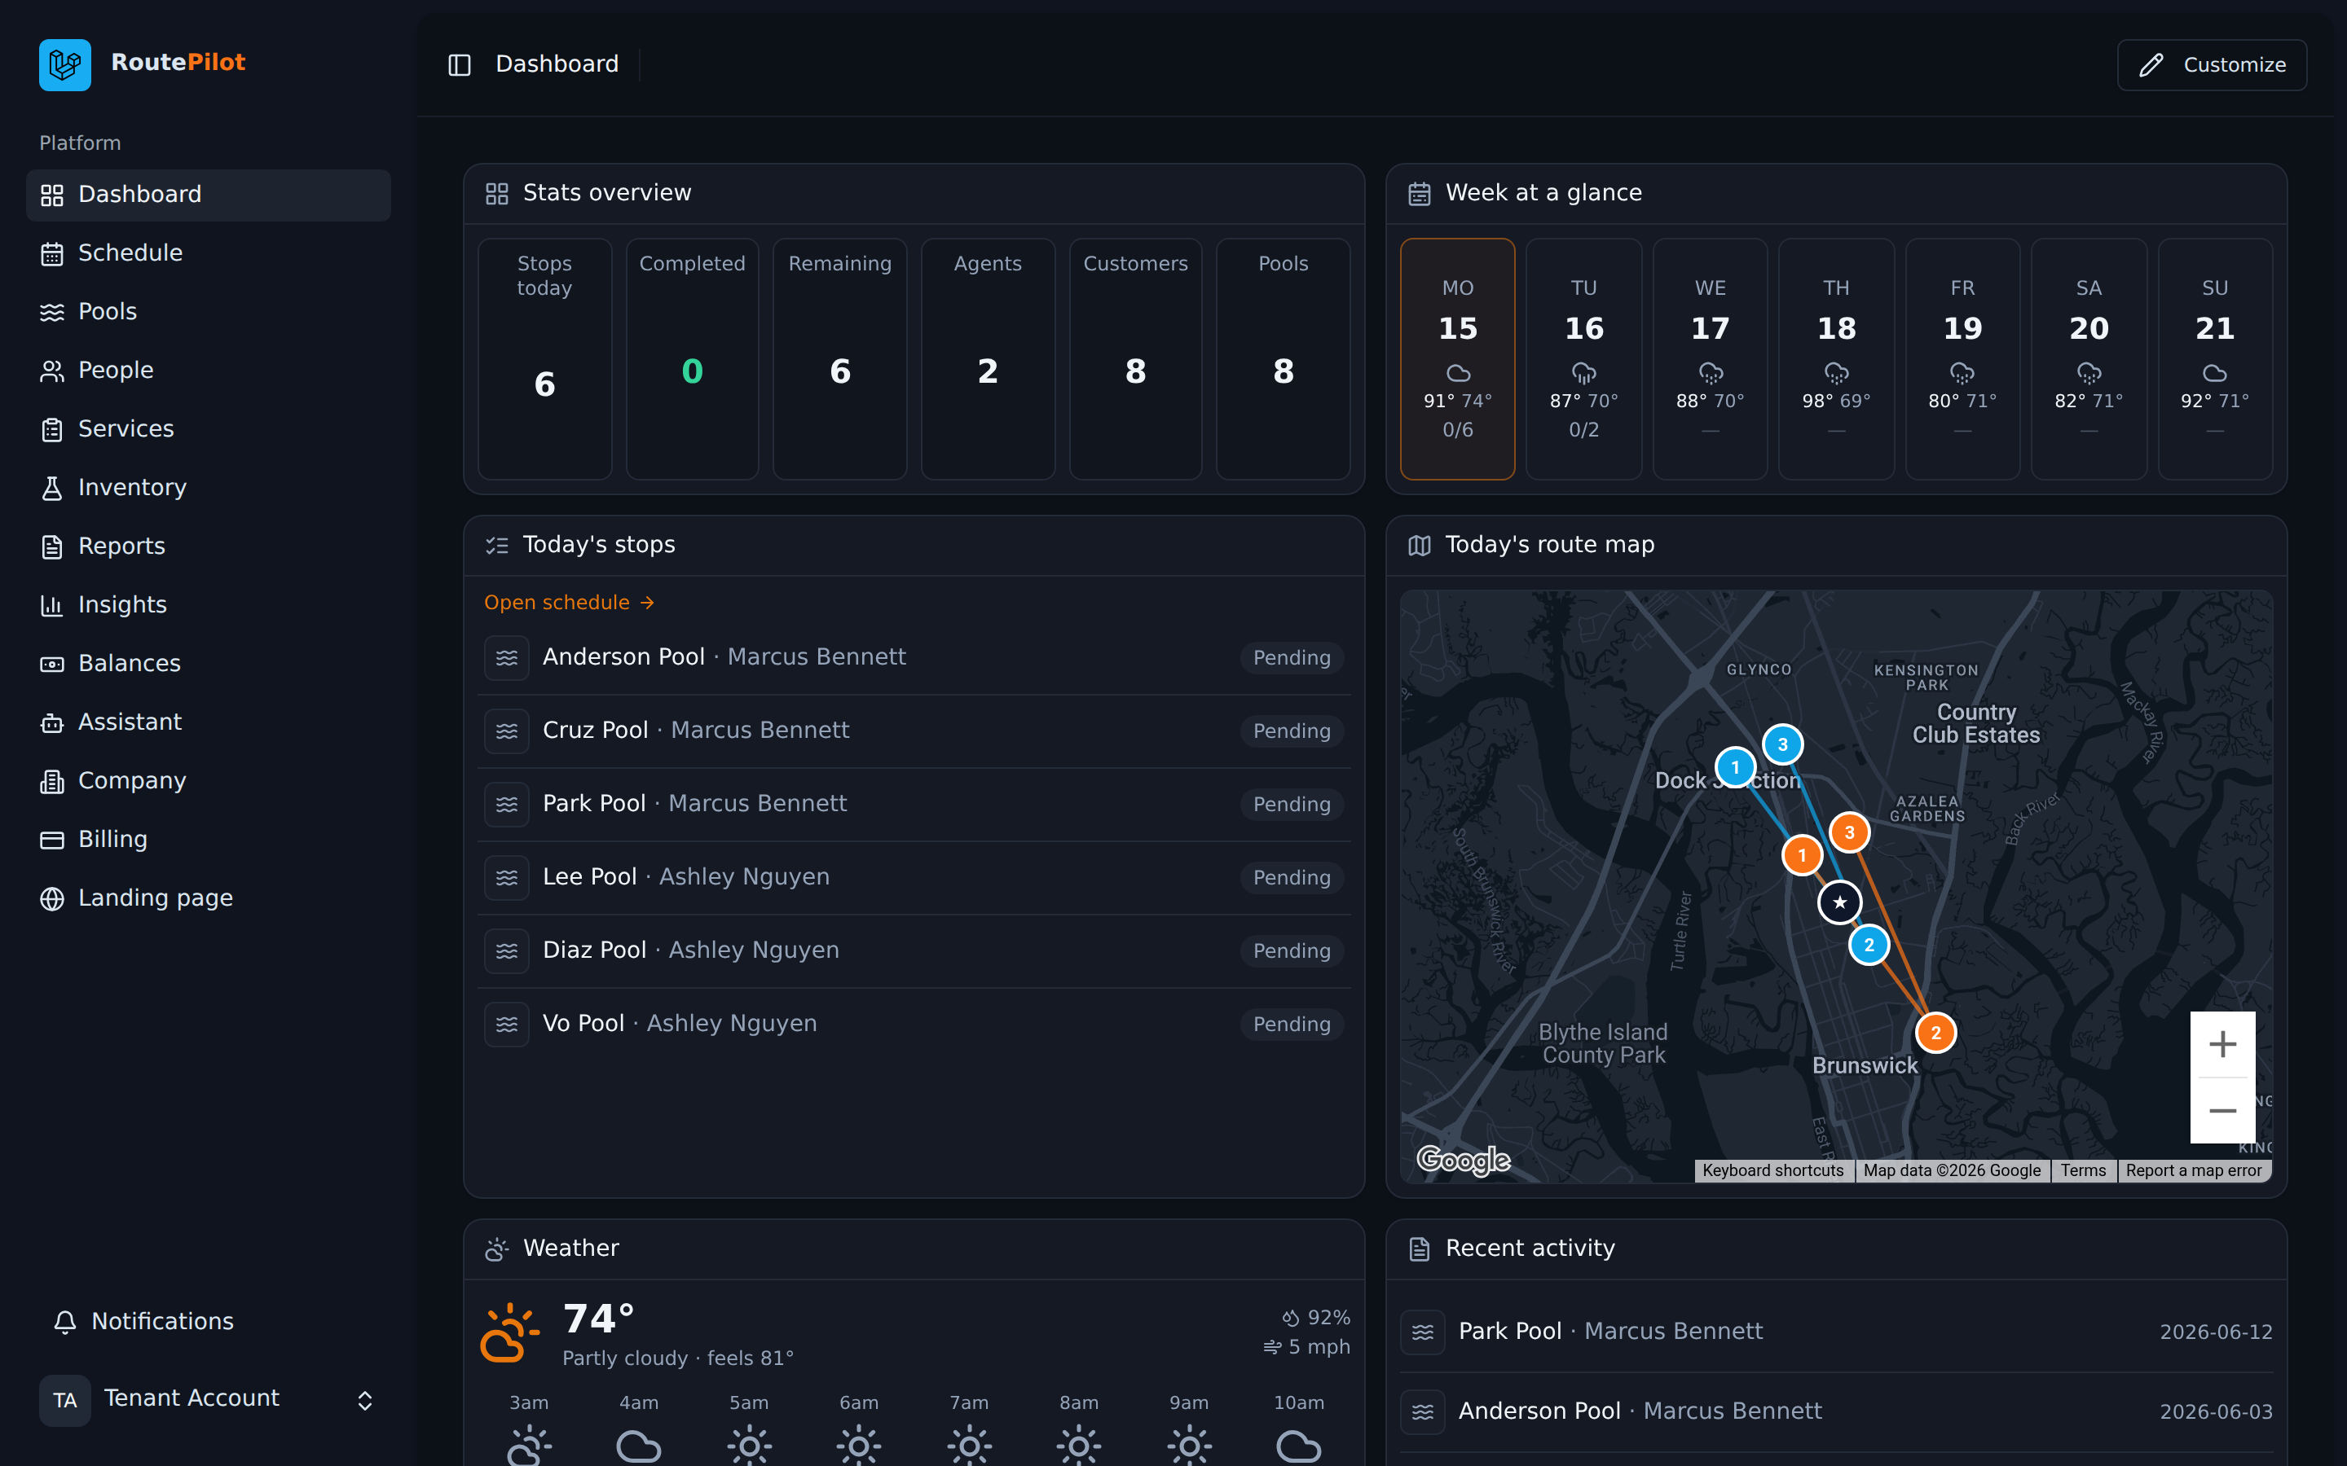Screen dimensions: 2347x1466
Task: Select Sunday 21 in the week view
Action: pyautogui.click(x=2215, y=358)
